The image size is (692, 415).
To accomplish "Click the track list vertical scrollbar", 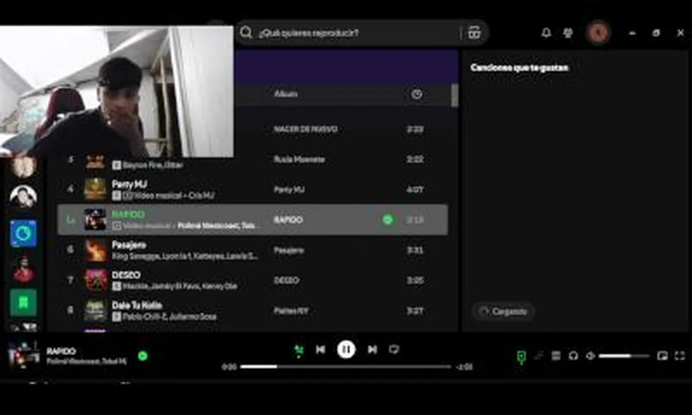I will tap(455, 95).
